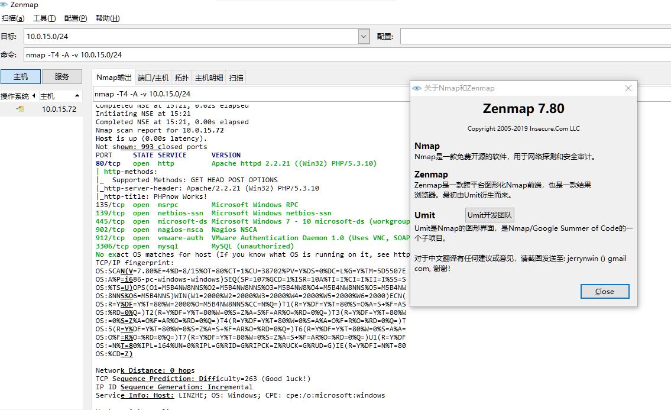Screen dimensions: 671x410
Task: Open the 工具(T) menu
Action: [x=44, y=18]
